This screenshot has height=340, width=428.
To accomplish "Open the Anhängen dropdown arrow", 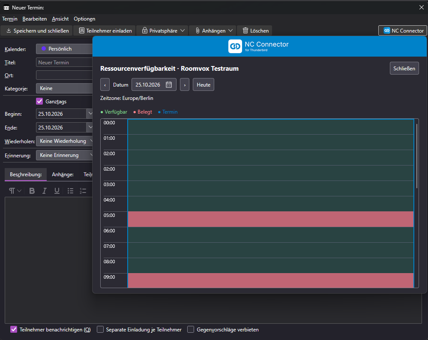I will 230,30.
